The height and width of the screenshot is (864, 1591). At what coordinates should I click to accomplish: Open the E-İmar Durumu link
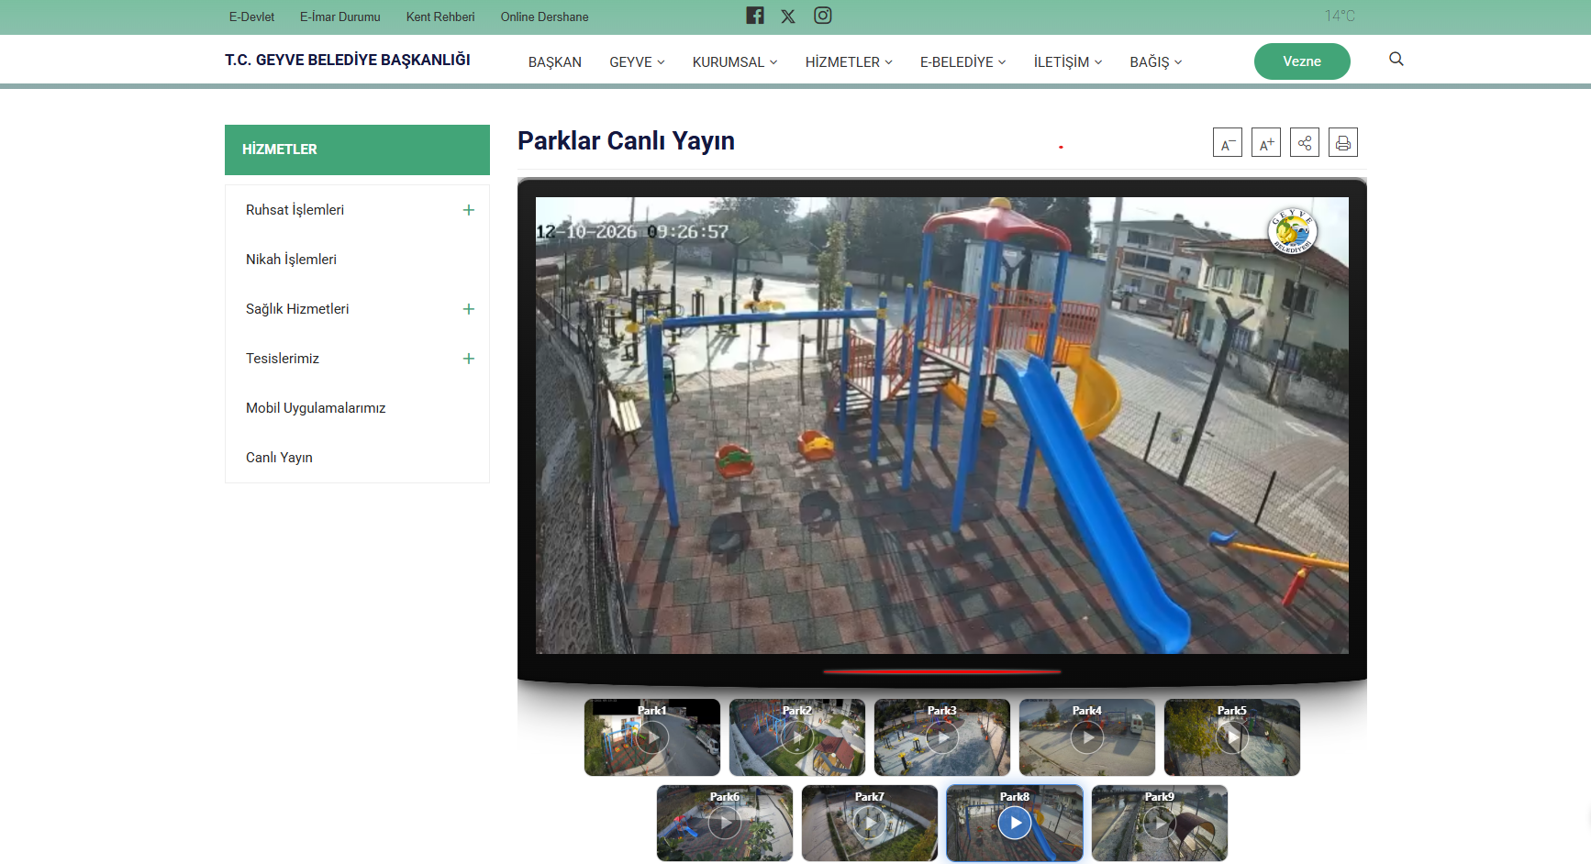click(339, 17)
